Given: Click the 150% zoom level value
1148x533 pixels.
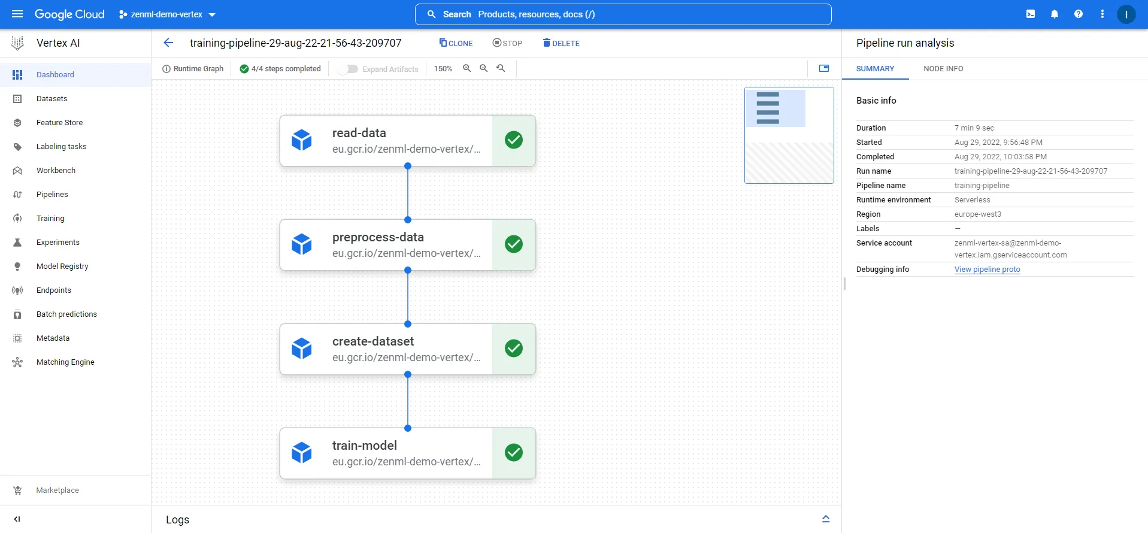Looking at the screenshot, I should [x=443, y=69].
